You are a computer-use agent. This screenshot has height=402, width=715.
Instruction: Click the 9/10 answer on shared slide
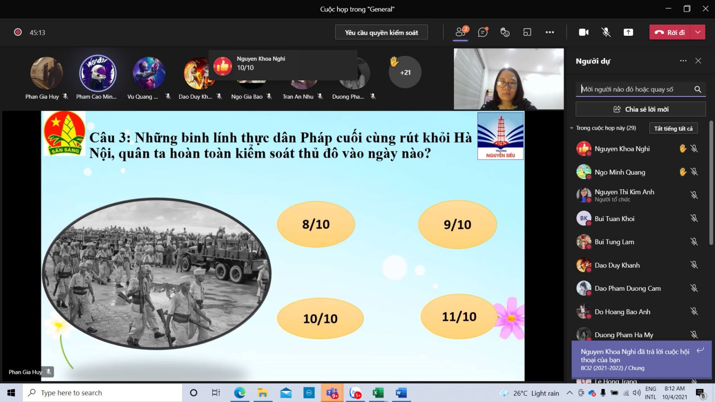coord(457,224)
